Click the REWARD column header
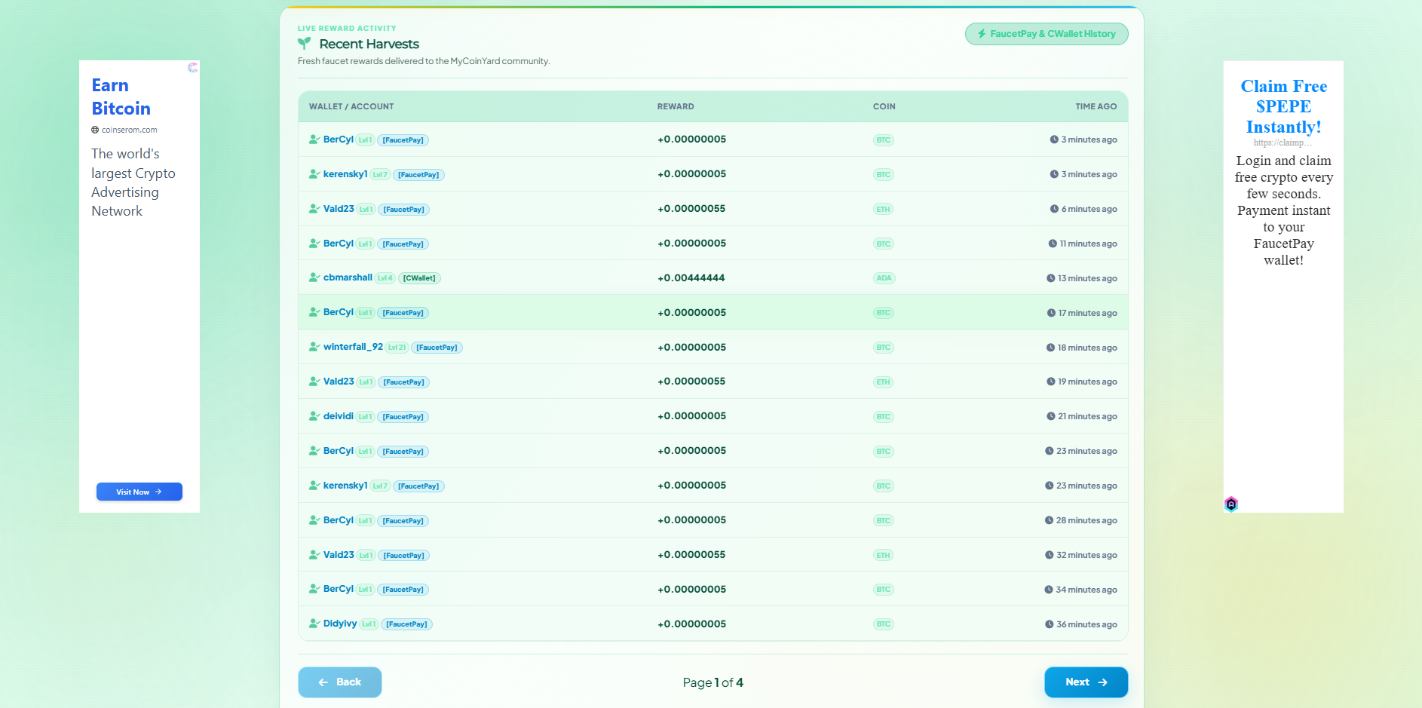 (x=676, y=106)
